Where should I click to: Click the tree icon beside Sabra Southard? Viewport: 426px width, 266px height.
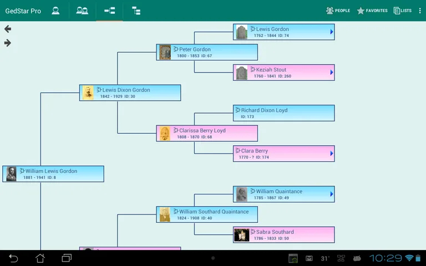coord(253,232)
